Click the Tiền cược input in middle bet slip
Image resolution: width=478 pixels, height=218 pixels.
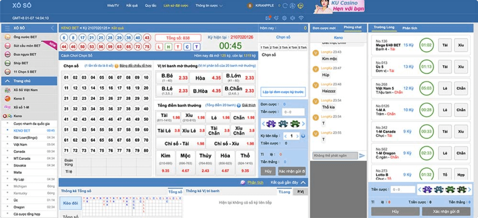point(293,112)
